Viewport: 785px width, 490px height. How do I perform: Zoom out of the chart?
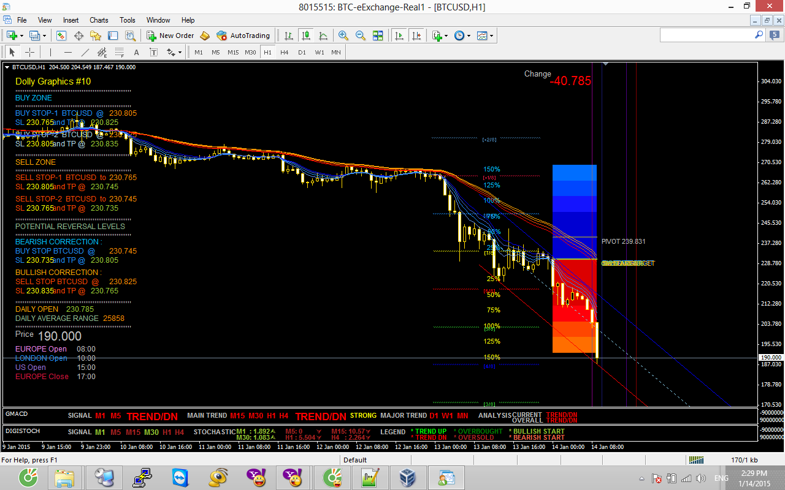[361, 36]
